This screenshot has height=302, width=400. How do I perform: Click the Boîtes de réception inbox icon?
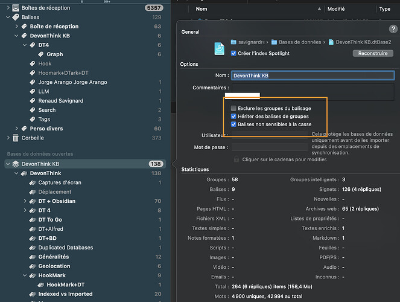[16, 8]
